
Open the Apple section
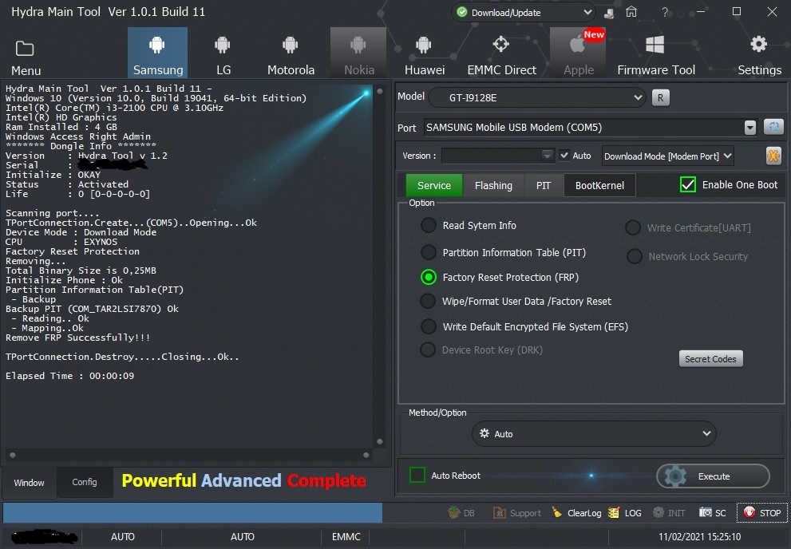pyautogui.click(x=579, y=53)
